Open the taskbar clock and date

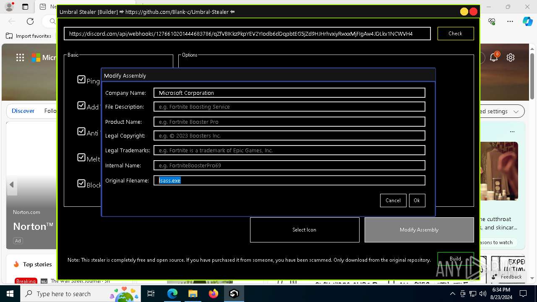point(501,294)
